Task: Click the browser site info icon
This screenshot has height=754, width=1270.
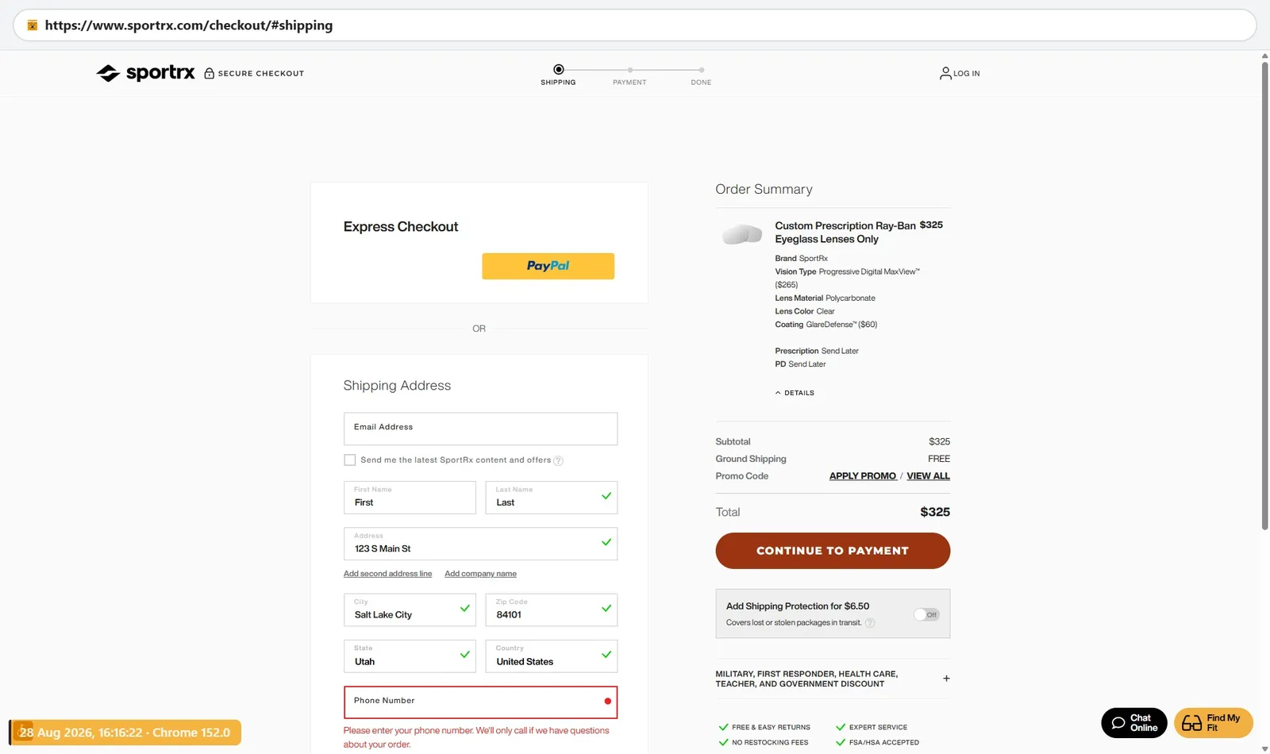Action: tap(33, 25)
